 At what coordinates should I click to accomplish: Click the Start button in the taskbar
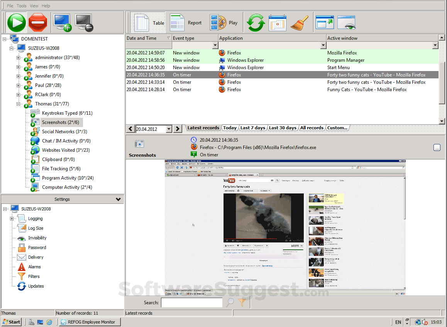point(11,322)
